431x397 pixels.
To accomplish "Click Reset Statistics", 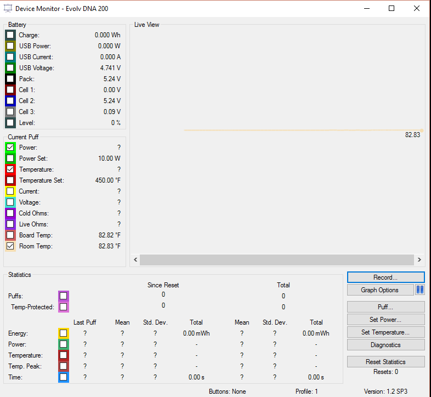I will 385,362.
